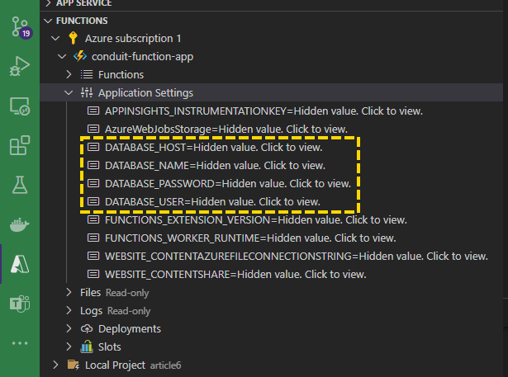Select the Files label
Viewport: 508px width, 377px height.
point(90,292)
